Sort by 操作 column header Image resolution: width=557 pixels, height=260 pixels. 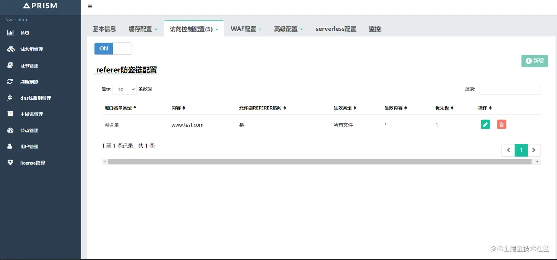click(485, 108)
